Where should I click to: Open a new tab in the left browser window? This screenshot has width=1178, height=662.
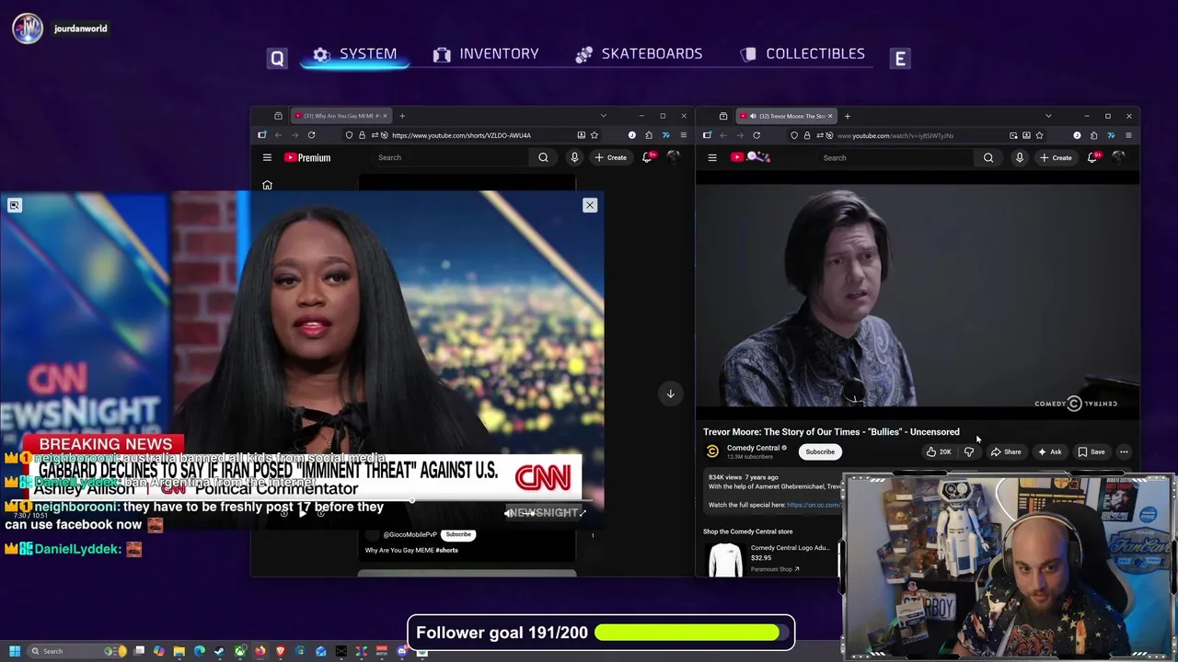(x=401, y=116)
